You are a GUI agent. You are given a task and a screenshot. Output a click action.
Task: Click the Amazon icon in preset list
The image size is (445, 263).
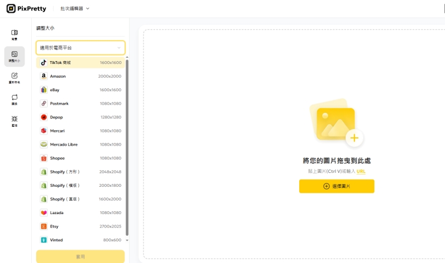click(44, 76)
